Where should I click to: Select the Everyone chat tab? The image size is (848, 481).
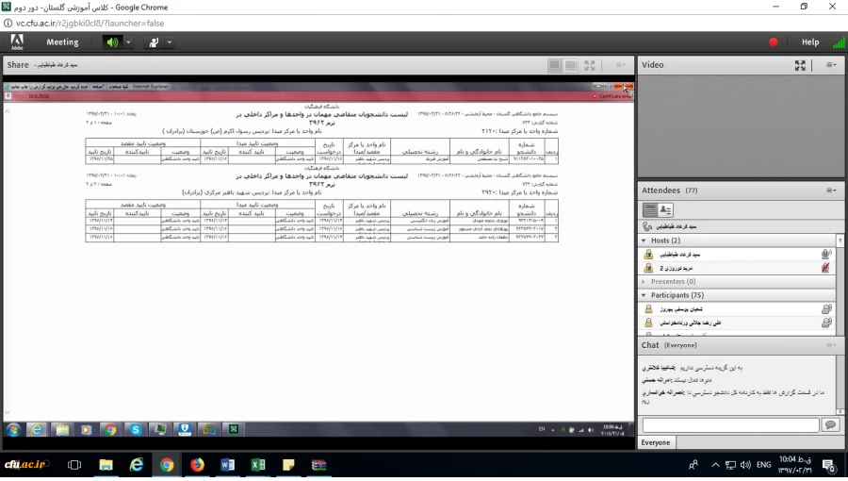point(656,442)
